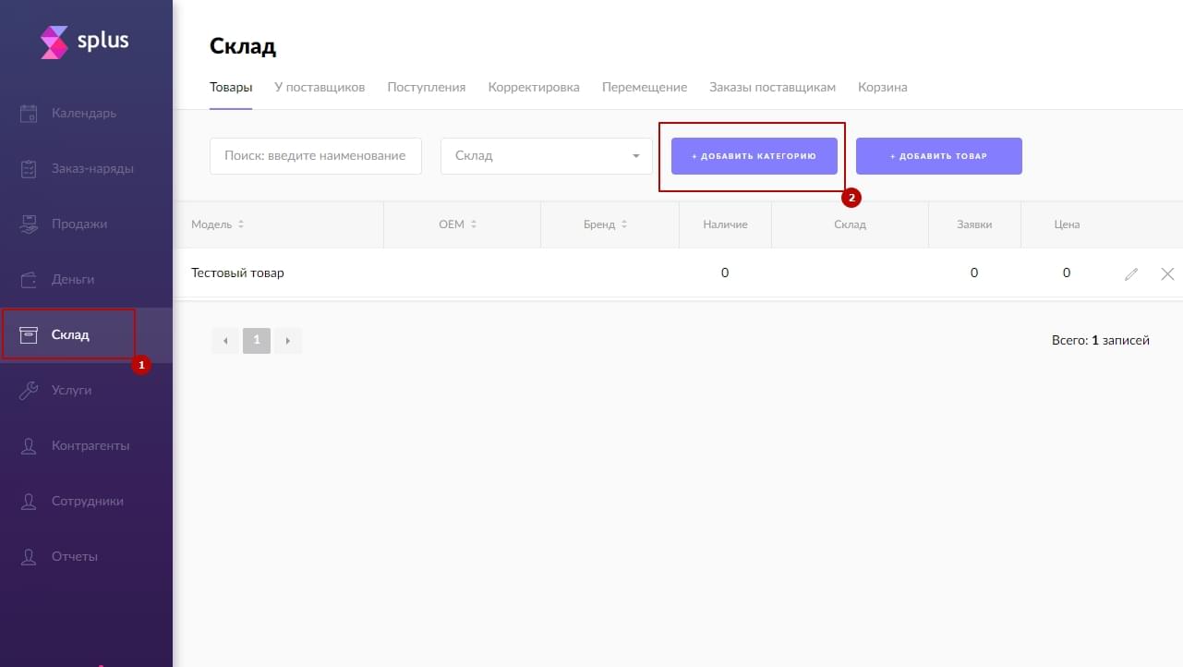Click the splus logo icon
Screen dimensions: 1183x667
(54, 42)
